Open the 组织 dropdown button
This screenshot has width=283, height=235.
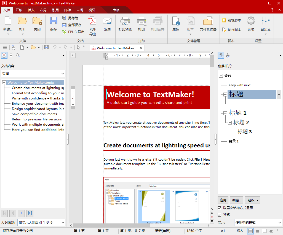(x=253, y=200)
